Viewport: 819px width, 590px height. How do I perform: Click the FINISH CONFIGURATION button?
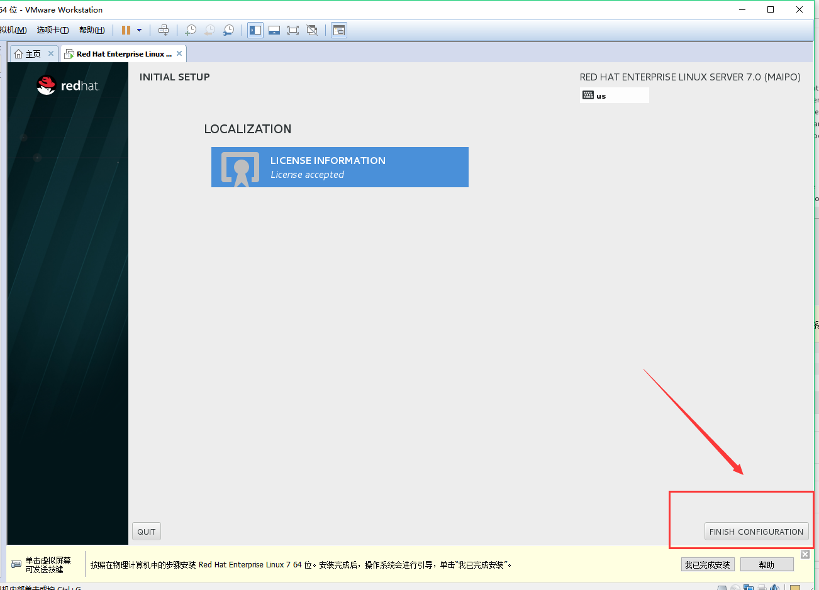click(756, 532)
